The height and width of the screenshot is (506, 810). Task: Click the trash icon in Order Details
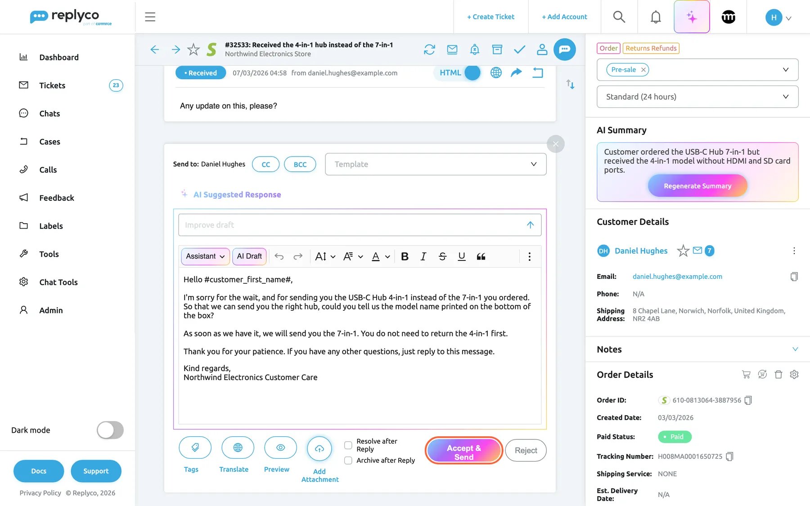pos(778,374)
